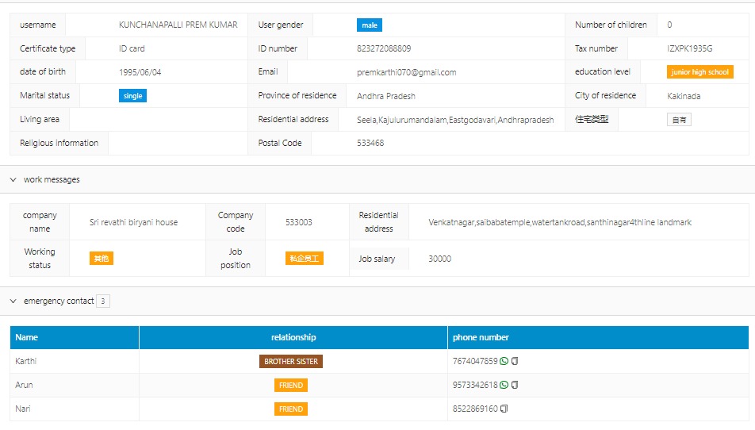Click the 'phone number' column header

[481, 337]
